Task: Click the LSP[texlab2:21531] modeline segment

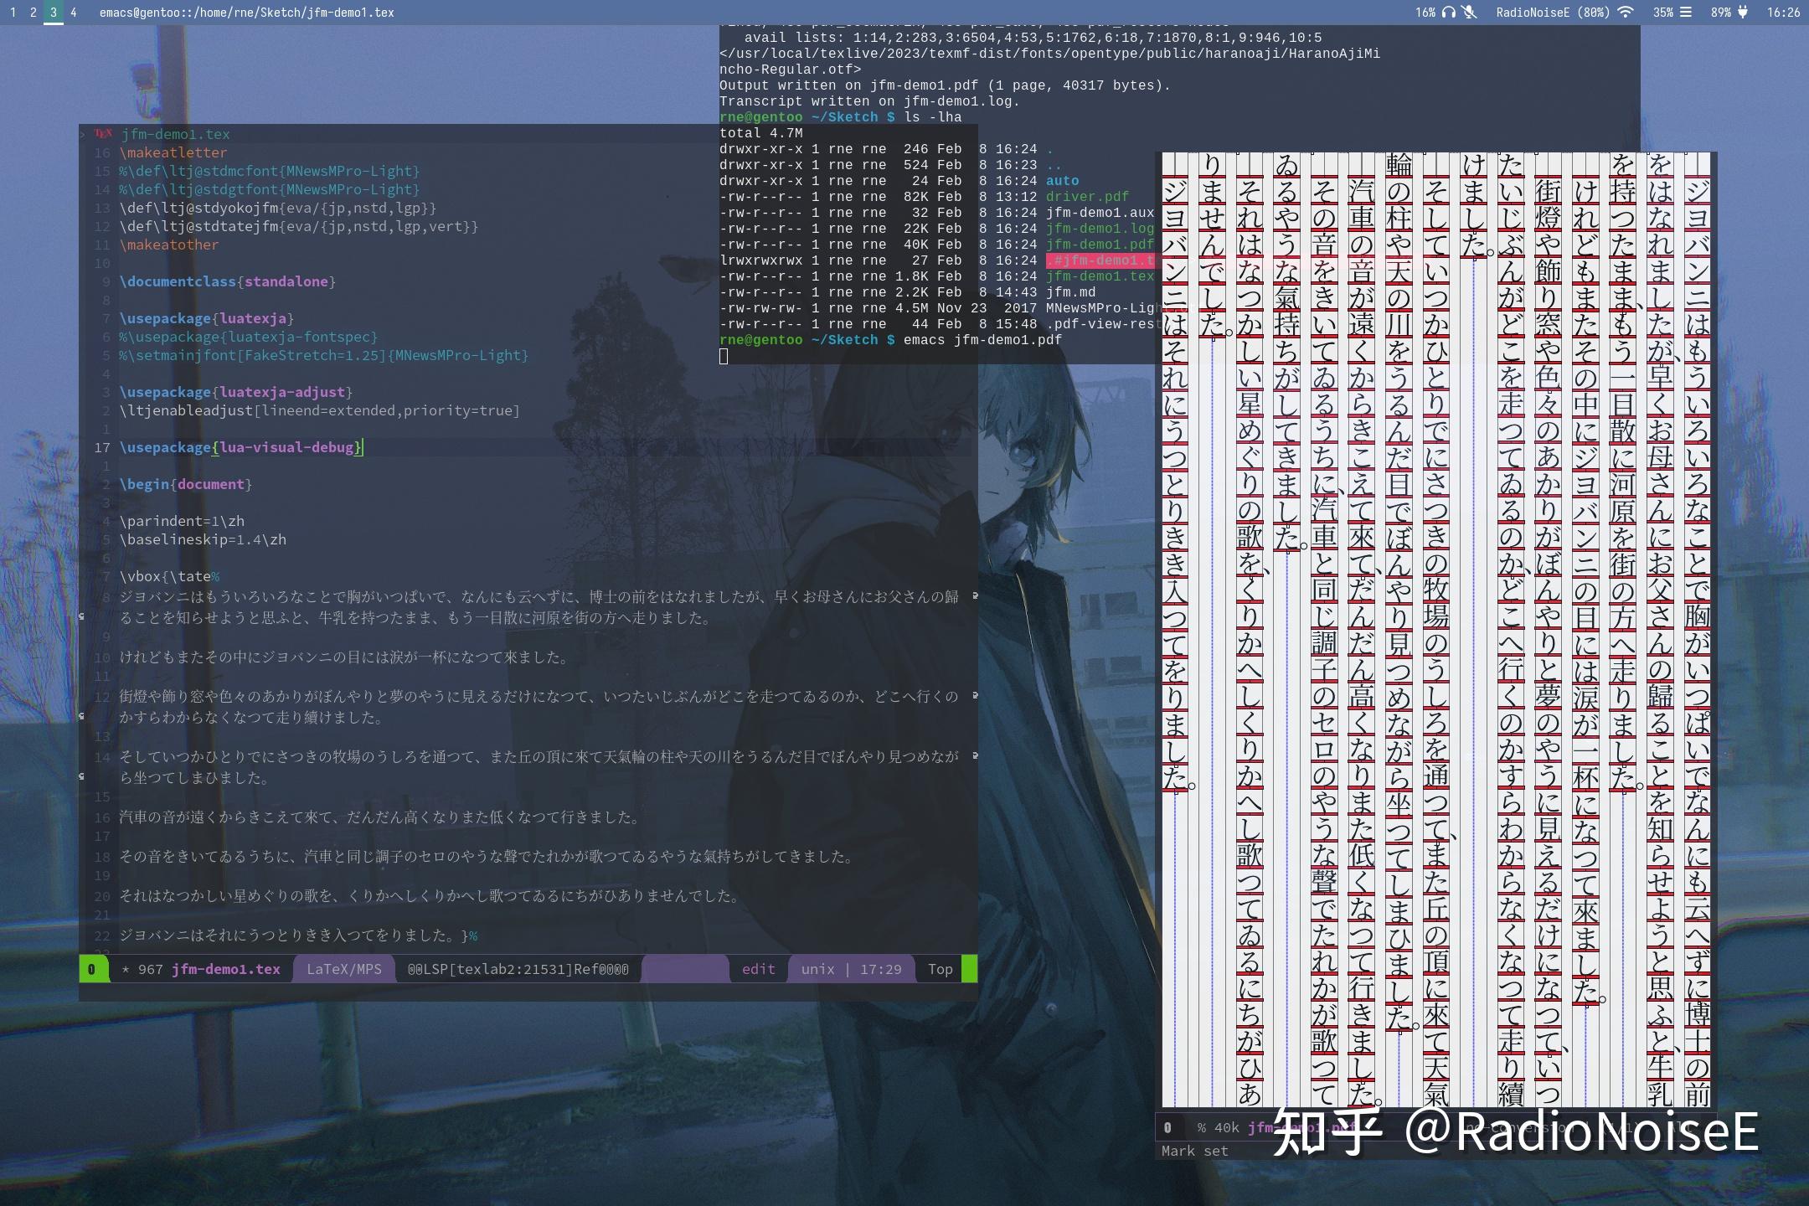Action: pyautogui.click(x=517, y=969)
